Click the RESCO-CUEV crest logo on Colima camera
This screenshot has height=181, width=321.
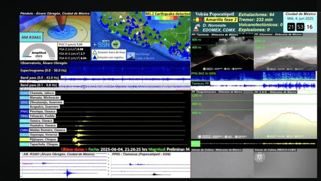[x=260, y=158]
